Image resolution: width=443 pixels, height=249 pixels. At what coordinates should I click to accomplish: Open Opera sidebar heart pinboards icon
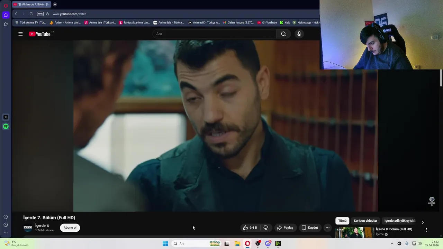pos(6,217)
